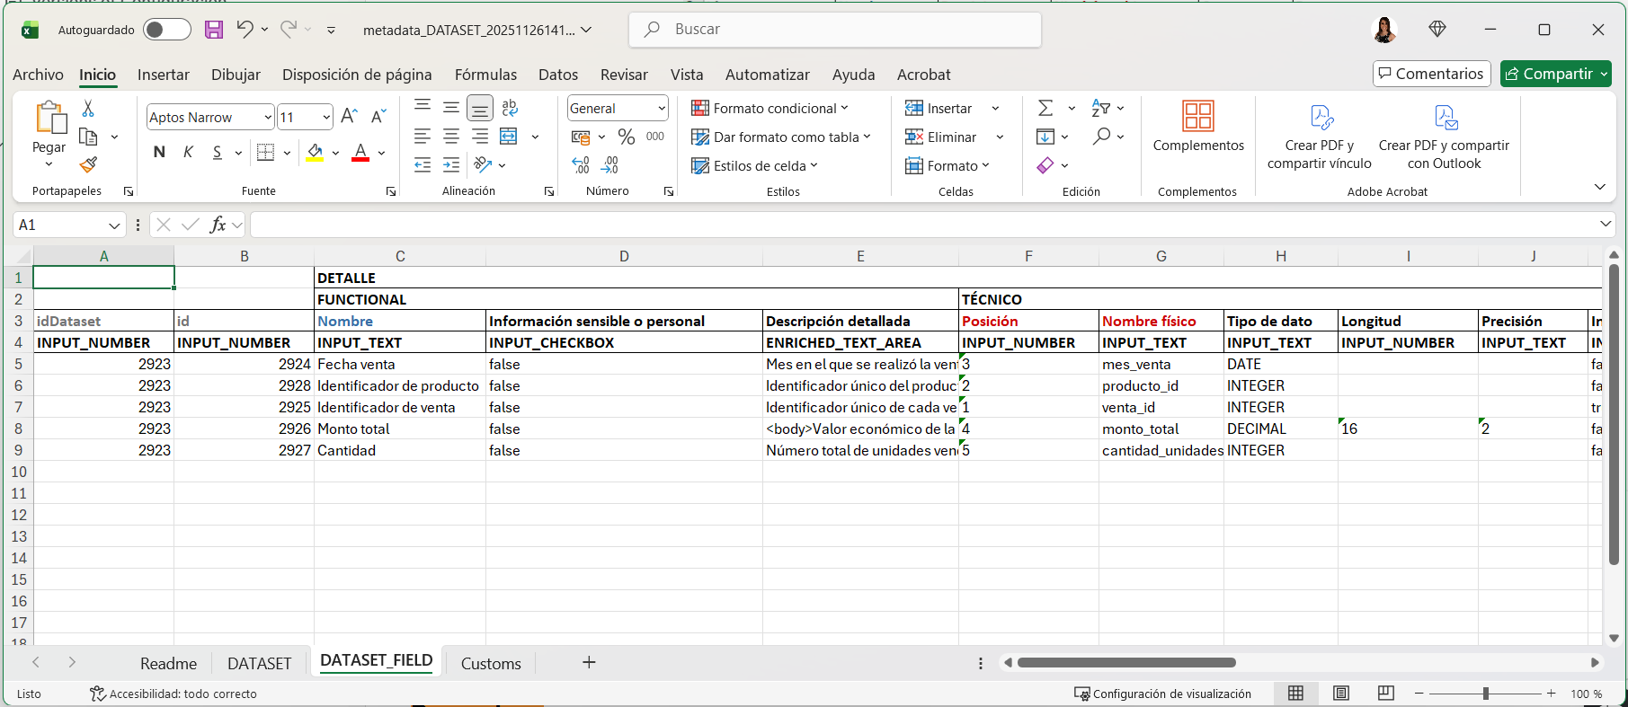The height and width of the screenshot is (707, 1628).
Task: Click the percent style icon
Action: [627, 137]
